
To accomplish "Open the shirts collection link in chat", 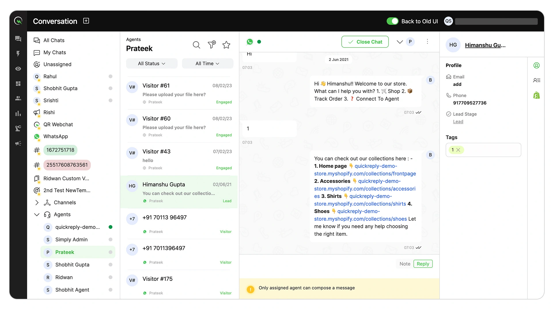I will (x=360, y=204).
